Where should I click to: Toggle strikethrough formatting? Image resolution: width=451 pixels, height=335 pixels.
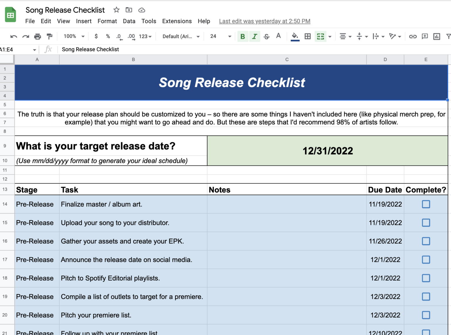[266, 37]
